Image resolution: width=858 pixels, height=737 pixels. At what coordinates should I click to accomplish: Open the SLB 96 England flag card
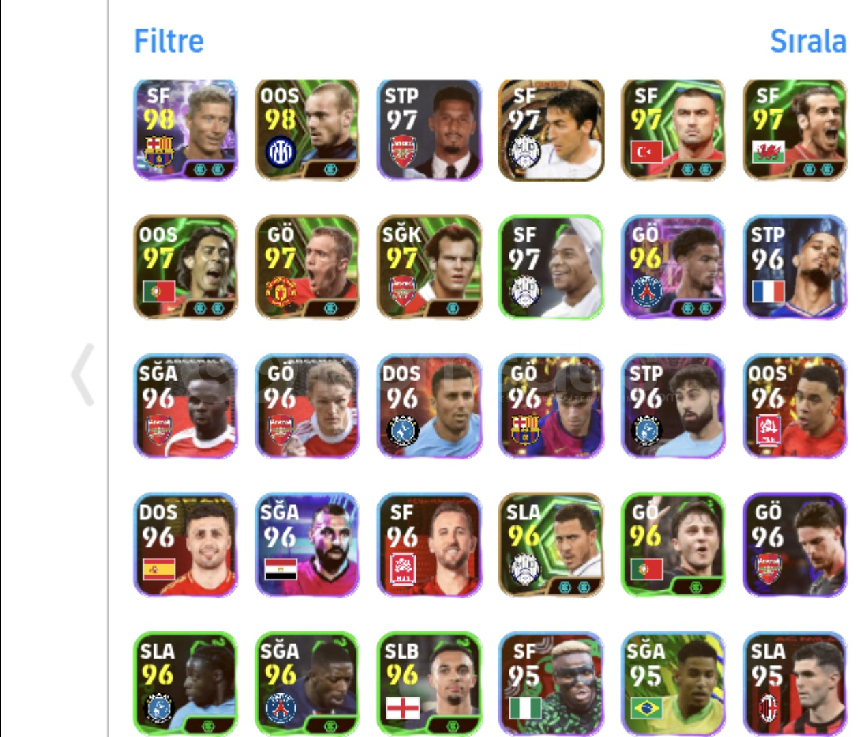429,683
